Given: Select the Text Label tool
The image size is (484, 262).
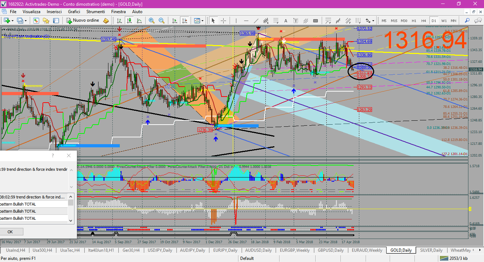Looking at the screenshot, I should 296,21.
